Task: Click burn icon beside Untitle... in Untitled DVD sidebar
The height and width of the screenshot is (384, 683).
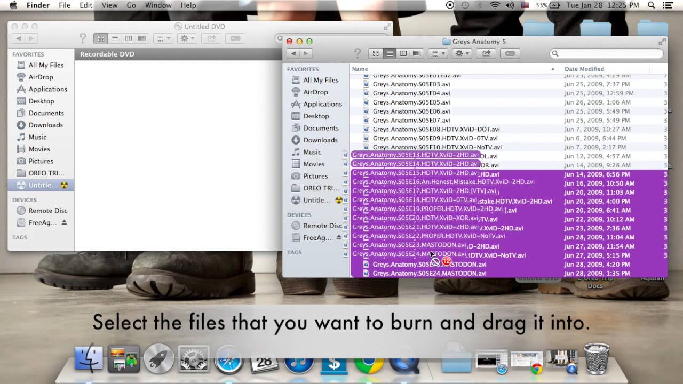Action: [x=64, y=185]
